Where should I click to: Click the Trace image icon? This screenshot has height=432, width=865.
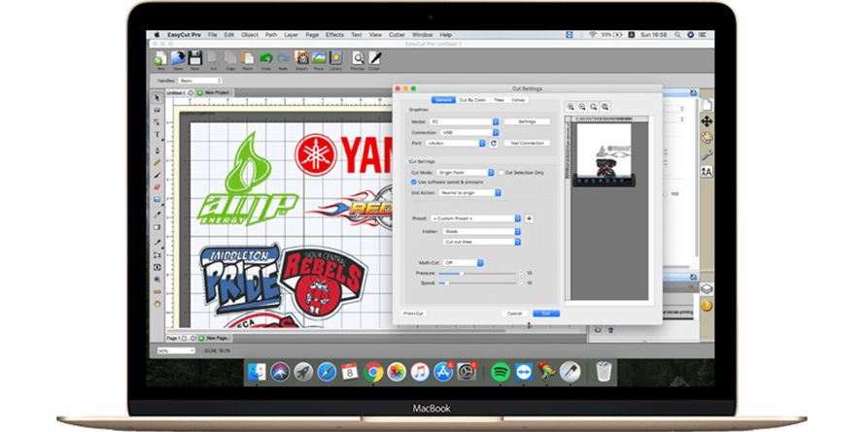tap(318, 59)
